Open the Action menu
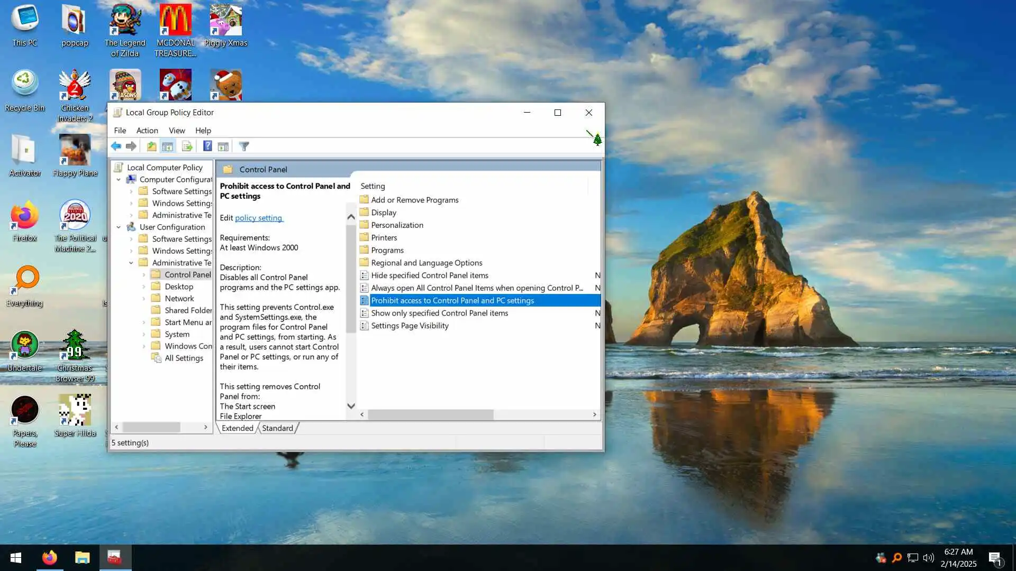Screen dimensions: 1016x571 coord(147,131)
